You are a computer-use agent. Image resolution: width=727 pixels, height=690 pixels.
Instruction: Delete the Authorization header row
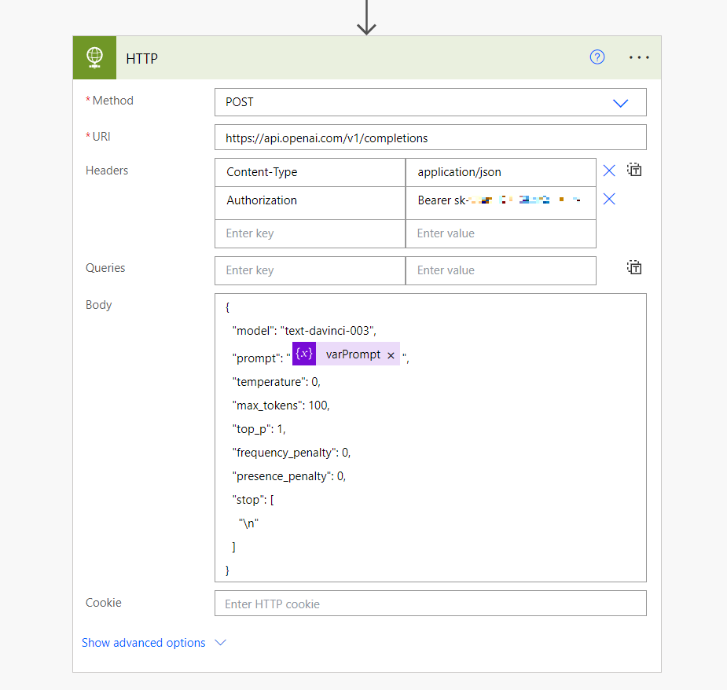click(x=608, y=200)
